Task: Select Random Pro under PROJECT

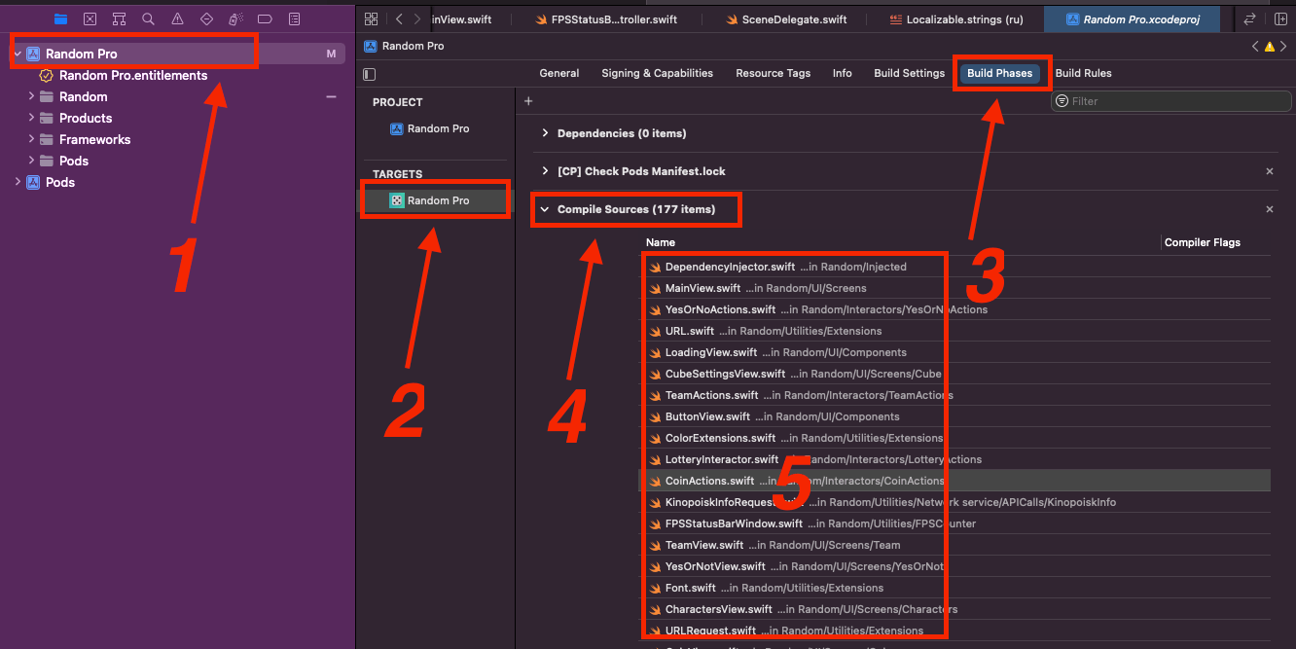Action: pyautogui.click(x=430, y=128)
